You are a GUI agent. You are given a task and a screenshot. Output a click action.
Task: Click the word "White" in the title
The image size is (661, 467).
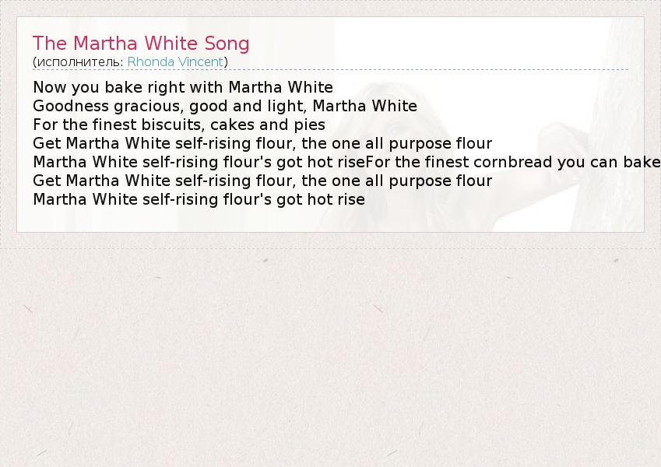coord(171,44)
